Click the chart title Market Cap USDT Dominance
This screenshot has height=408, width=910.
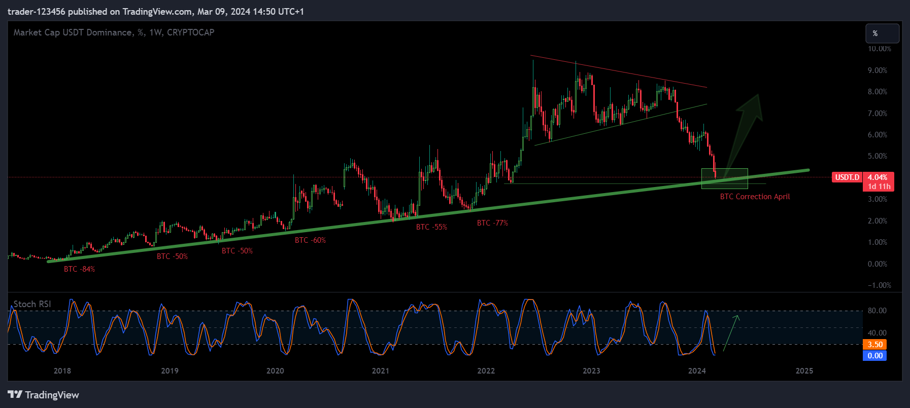click(x=114, y=32)
